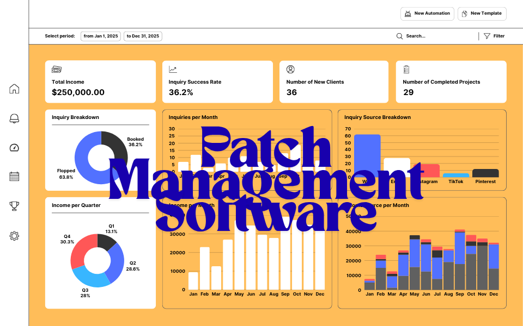Select the 36.2% success rate value
Image resolution: width=523 pixels, height=326 pixels.
pos(181,92)
